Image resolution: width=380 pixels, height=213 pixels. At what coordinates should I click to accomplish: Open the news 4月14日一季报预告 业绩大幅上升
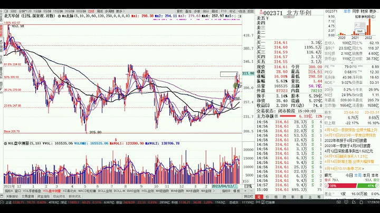[x=351, y=130]
